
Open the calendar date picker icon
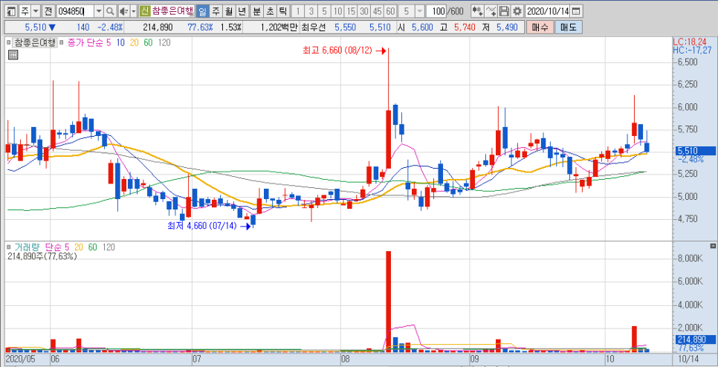pos(577,11)
